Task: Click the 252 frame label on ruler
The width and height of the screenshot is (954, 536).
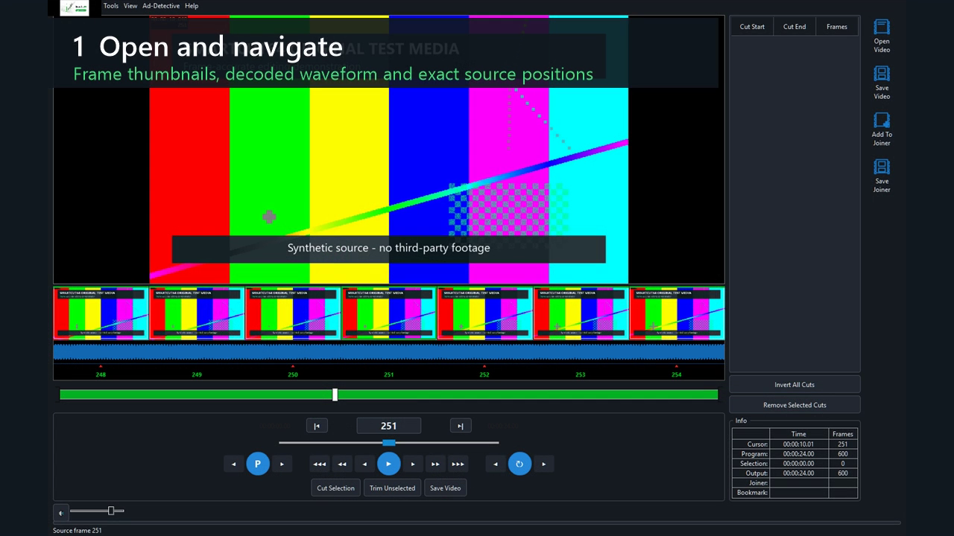Action: [484, 374]
